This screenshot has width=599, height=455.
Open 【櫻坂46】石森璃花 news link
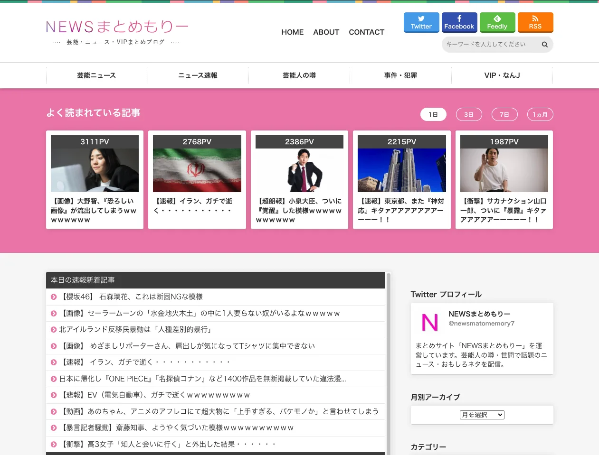131,297
